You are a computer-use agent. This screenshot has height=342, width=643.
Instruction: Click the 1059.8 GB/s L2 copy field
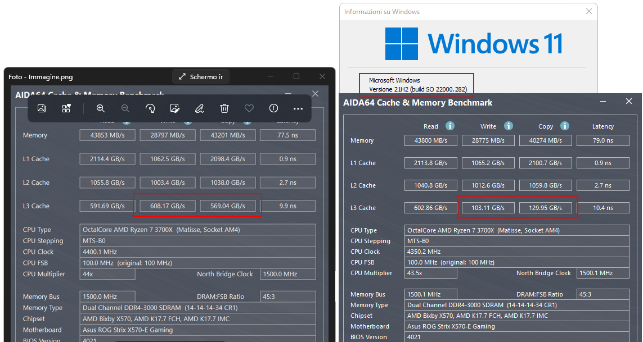546,185
